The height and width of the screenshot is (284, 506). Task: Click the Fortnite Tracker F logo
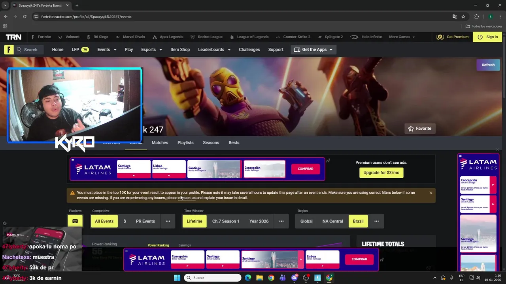(9, 50)
